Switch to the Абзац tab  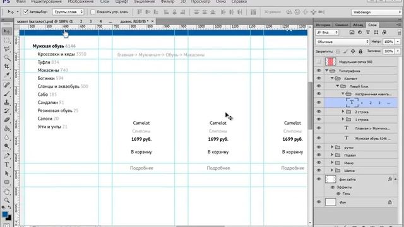coord(358,25)
